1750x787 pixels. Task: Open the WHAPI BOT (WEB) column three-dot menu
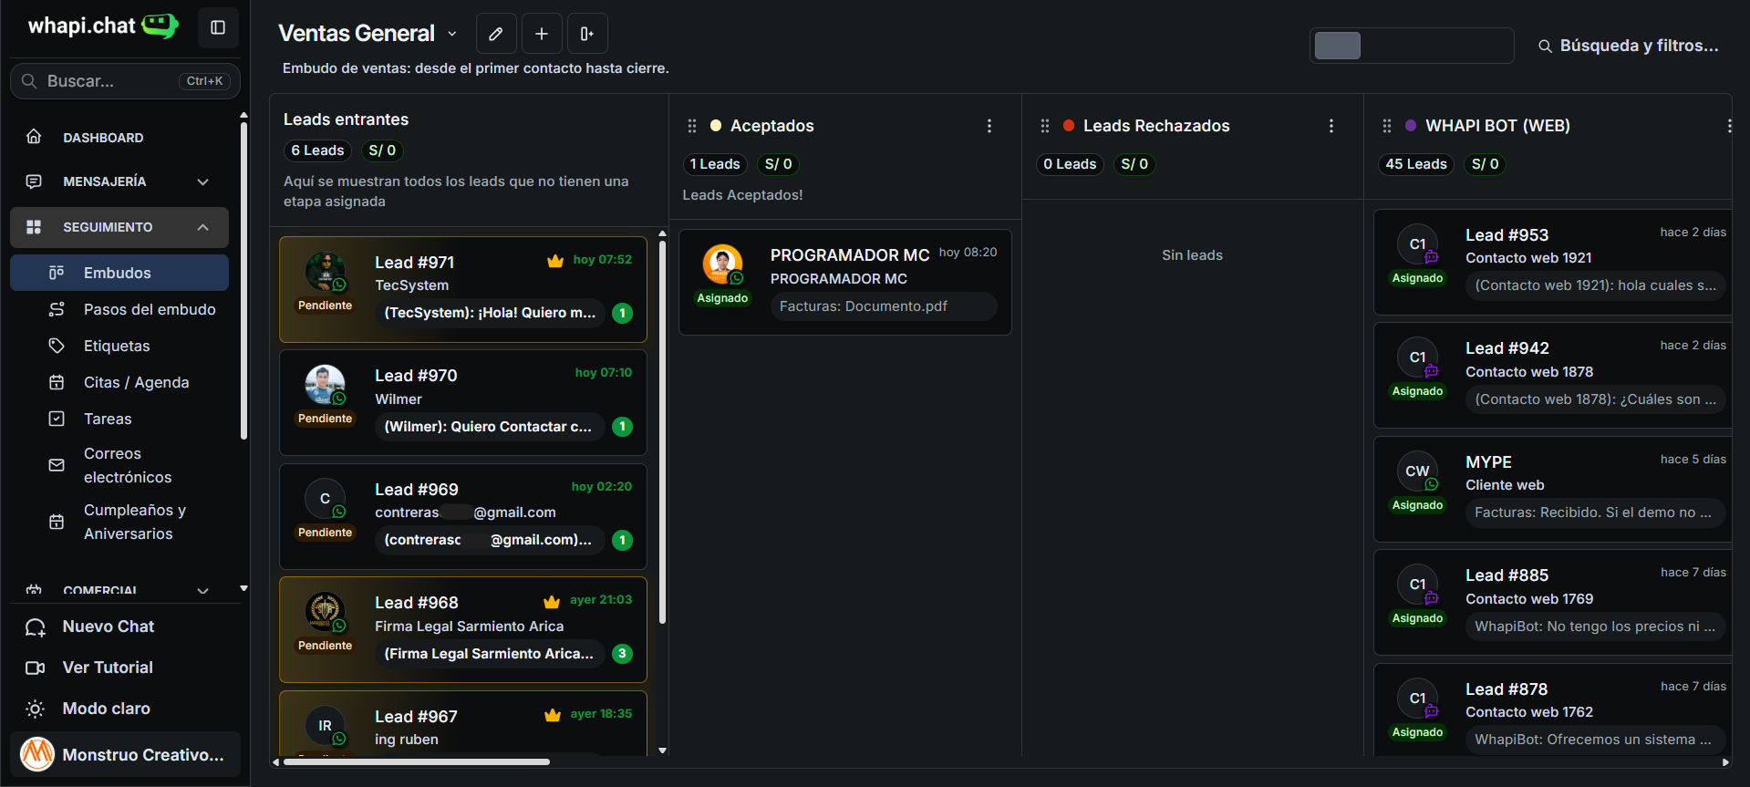(1729, 126)
